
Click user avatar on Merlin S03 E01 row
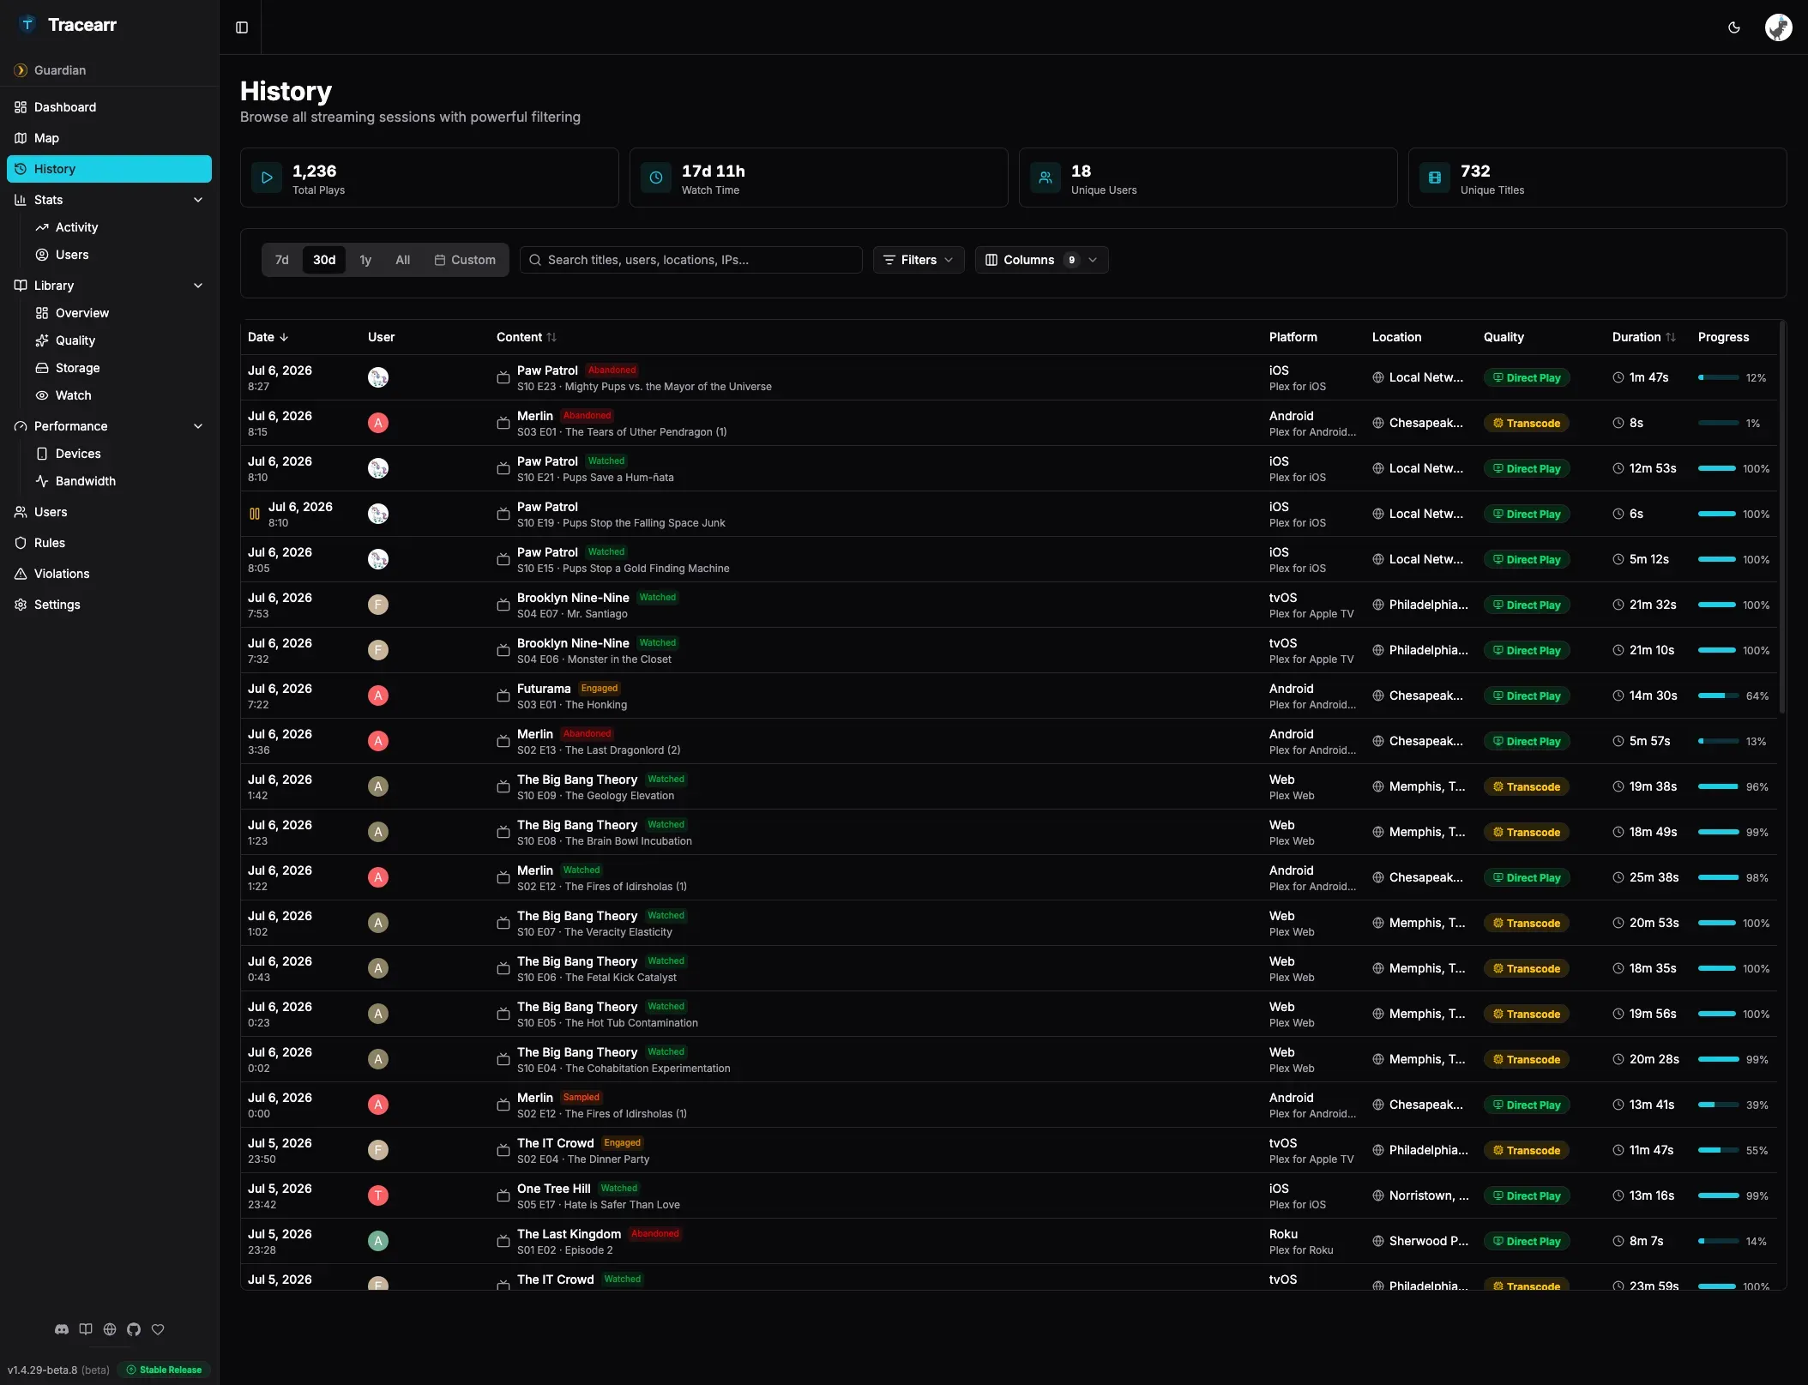coord(378,423)
